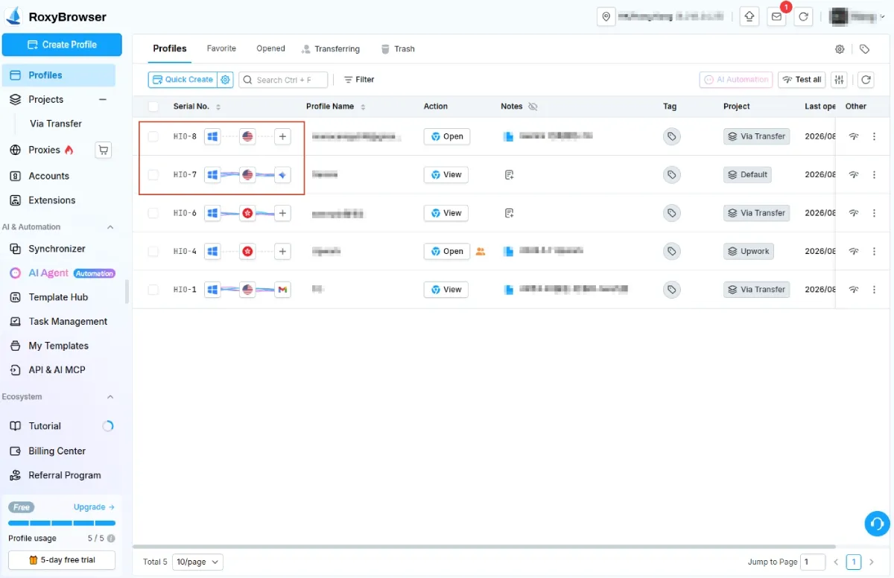Viewport: 894px width, 578px height.
Task: Click the Create Profile button
Action: coord(62,45)
